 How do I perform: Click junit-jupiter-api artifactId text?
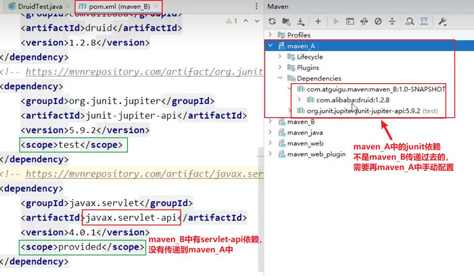pyautogui.click(x=131, y=115)
